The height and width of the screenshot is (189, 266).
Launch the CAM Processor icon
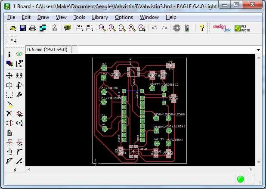43,28
